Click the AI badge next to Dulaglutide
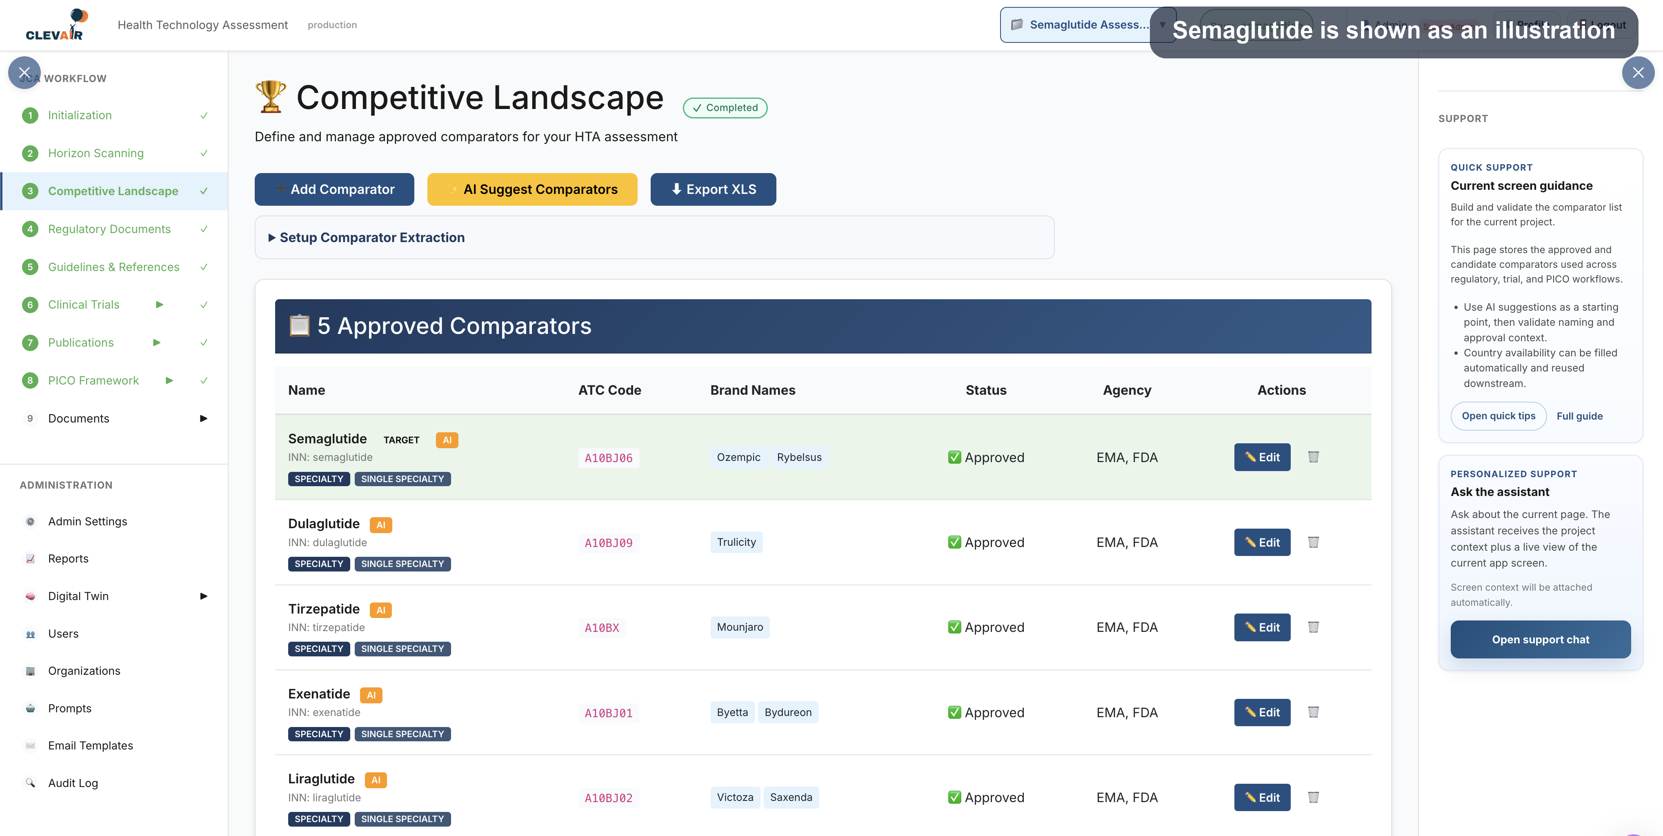1663x836 pixels. click(381, 525)
